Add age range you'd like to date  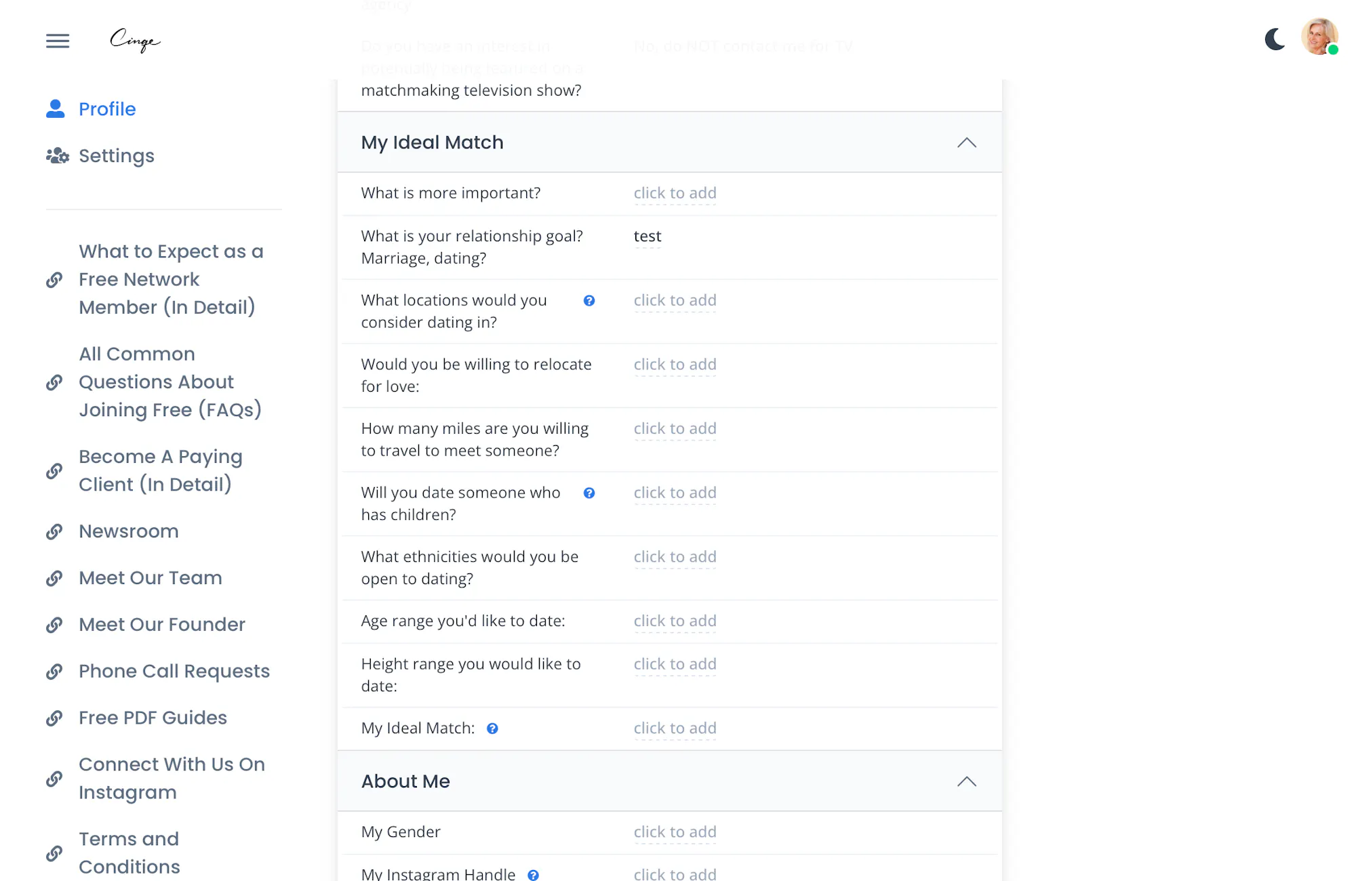click(675, 621)
